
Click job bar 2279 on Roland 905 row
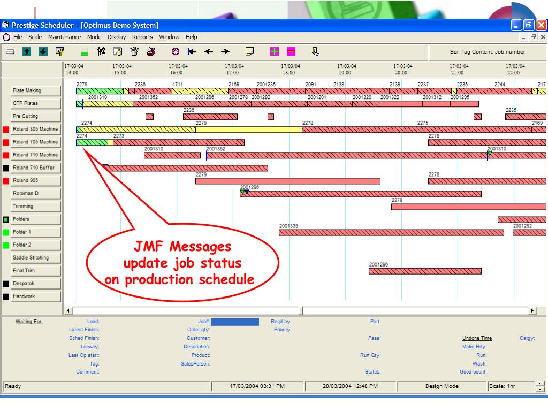click(288, 181)
